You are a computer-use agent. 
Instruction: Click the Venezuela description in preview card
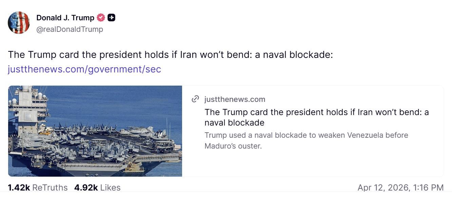pos(306,140)
